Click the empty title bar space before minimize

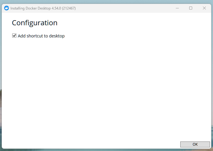point(125,8)
